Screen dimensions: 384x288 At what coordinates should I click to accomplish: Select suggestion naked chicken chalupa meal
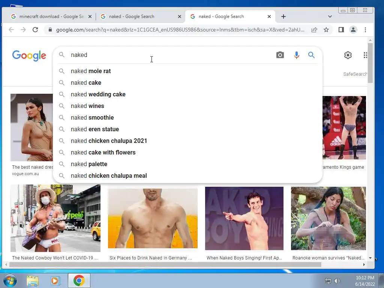coord(187,176)
